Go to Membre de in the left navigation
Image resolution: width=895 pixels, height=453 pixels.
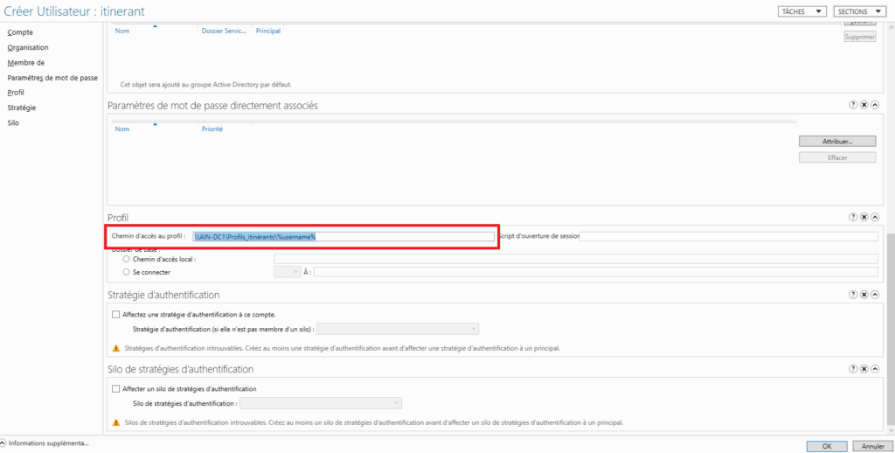25,63
